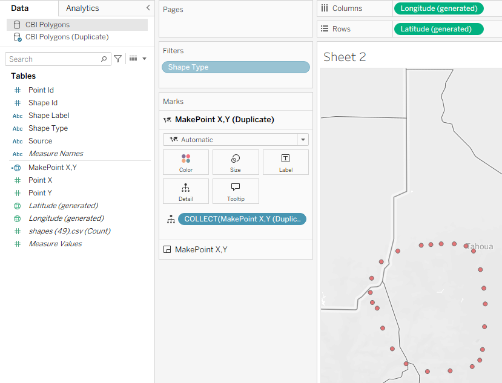
Task: Click the Detail marks card button
Action: (186, 191)
